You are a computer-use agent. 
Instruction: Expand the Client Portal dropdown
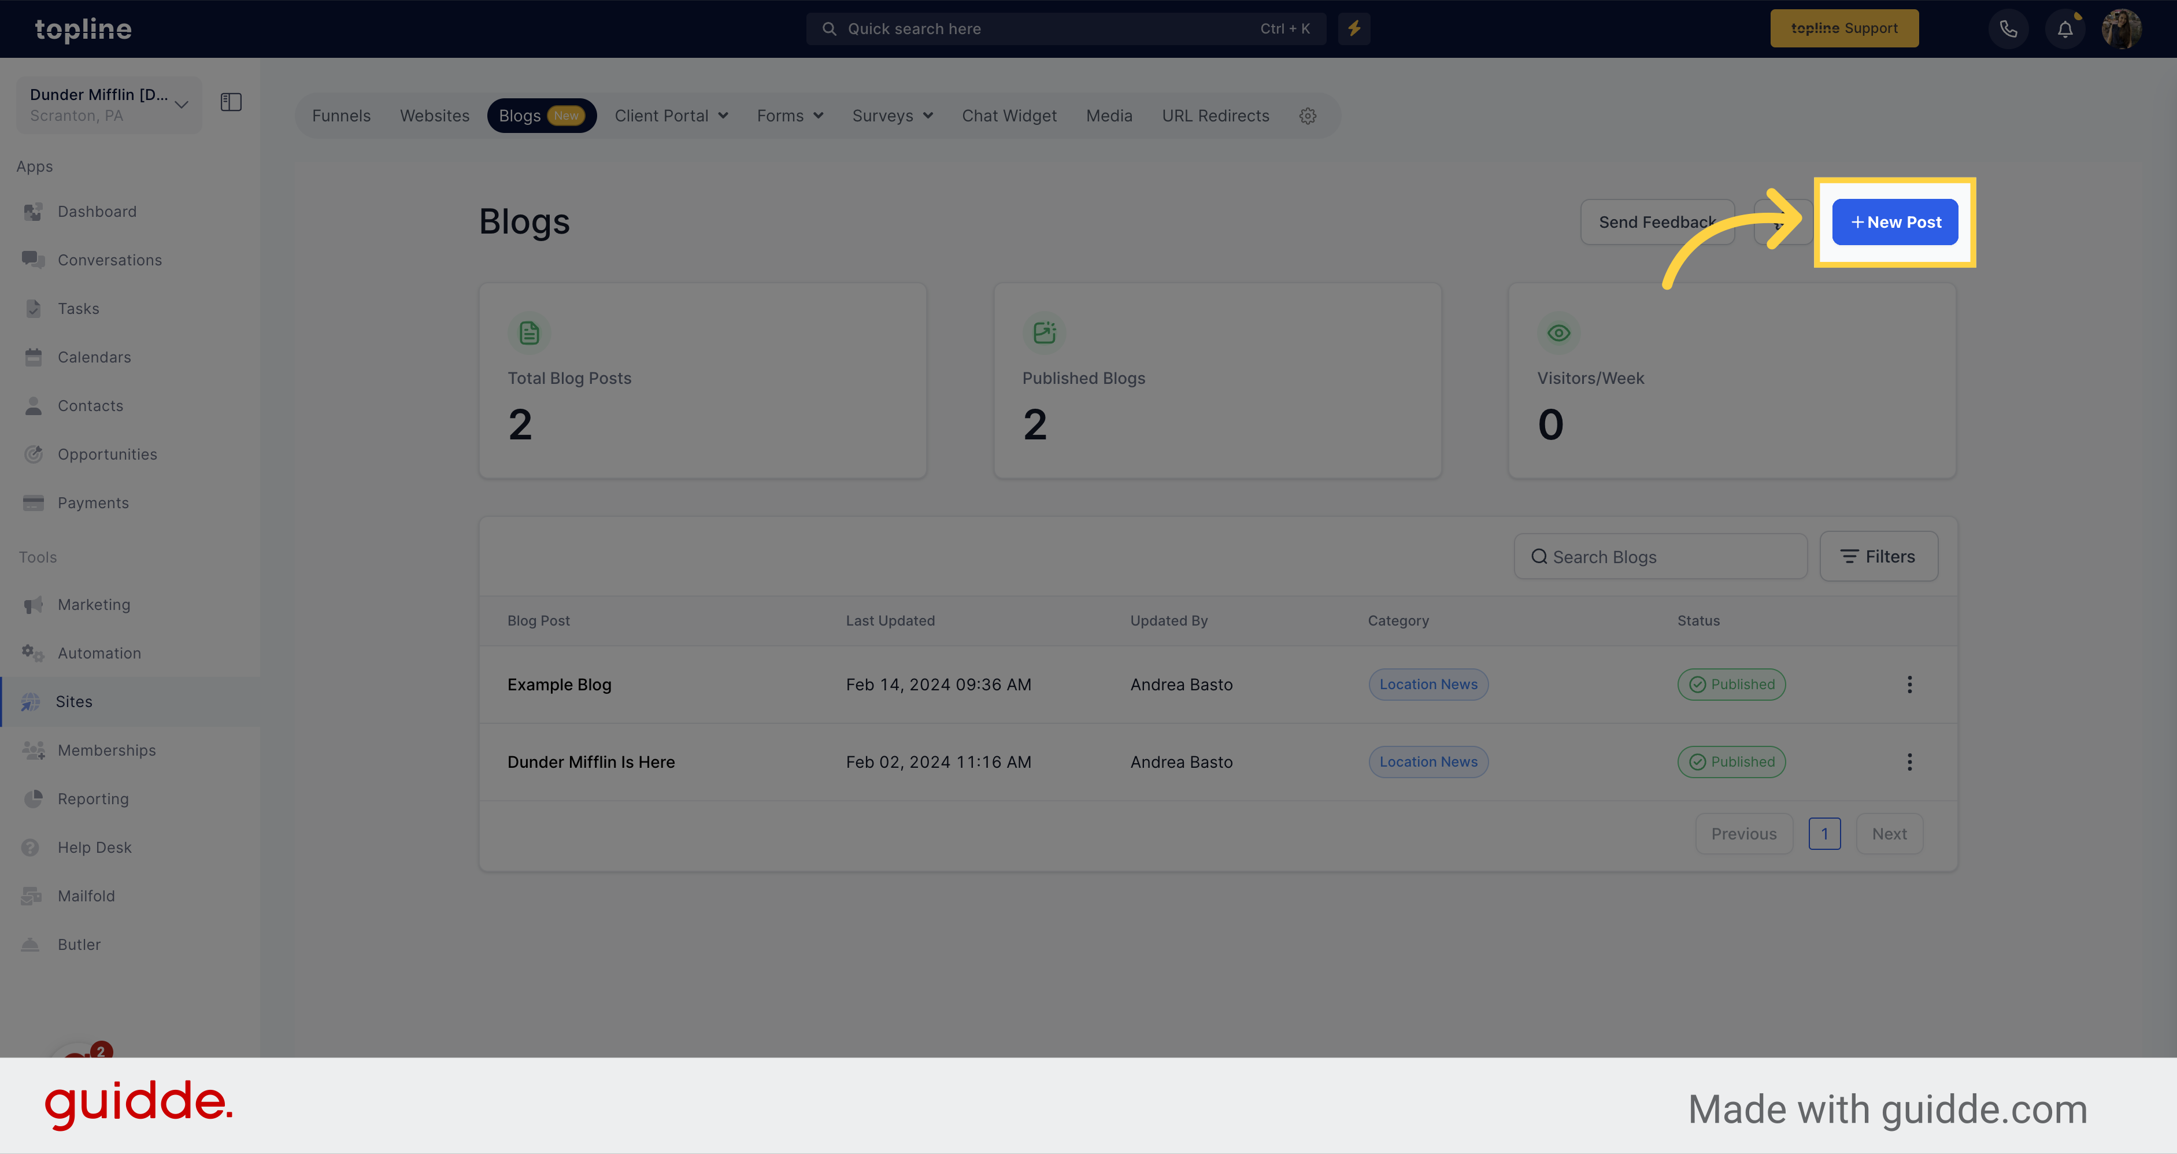point(671,116)
